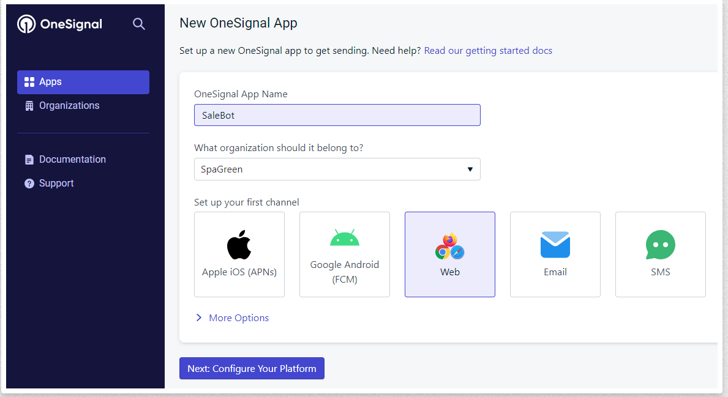Select the Apps menu item
Image resolution: width=728 pixels, height=397 pixels.
coord(83,82)
